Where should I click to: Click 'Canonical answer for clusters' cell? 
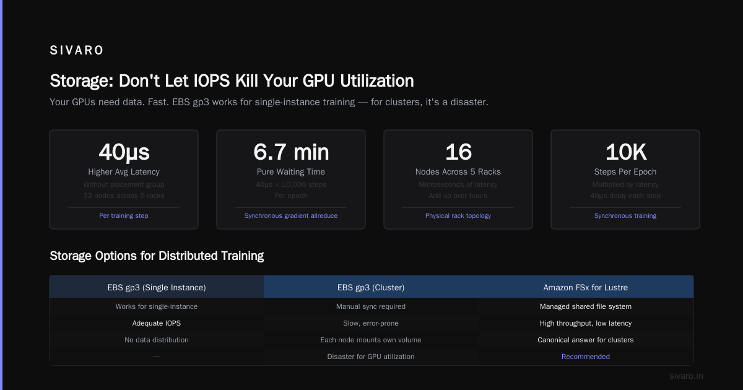click(586, 340)
